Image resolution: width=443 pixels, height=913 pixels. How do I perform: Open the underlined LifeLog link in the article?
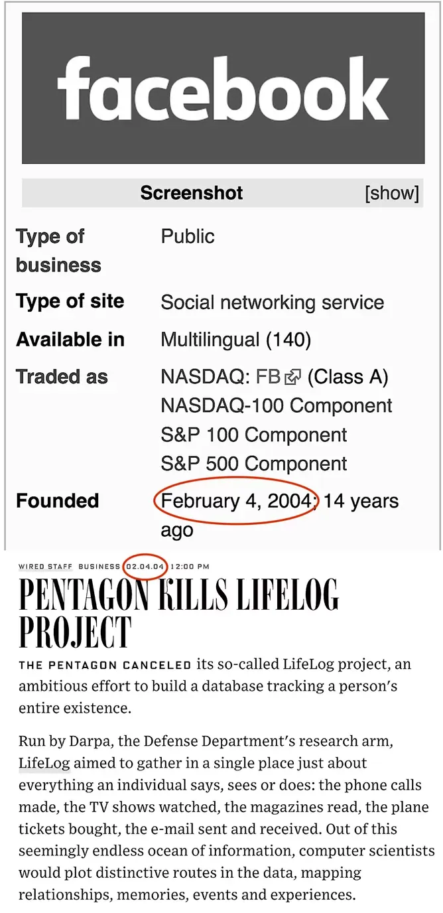[44, 763]
